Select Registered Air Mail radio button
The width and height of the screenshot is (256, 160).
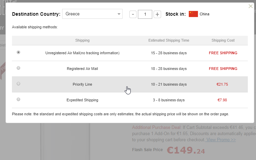(18, 68)
